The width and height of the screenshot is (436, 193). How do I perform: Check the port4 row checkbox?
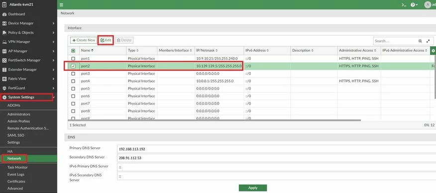(73, 81)
